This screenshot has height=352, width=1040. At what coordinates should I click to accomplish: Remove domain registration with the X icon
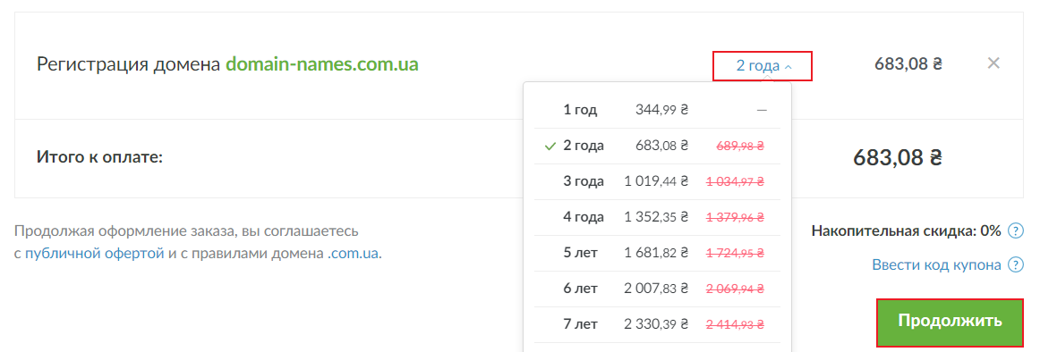[x=993, y=63]
